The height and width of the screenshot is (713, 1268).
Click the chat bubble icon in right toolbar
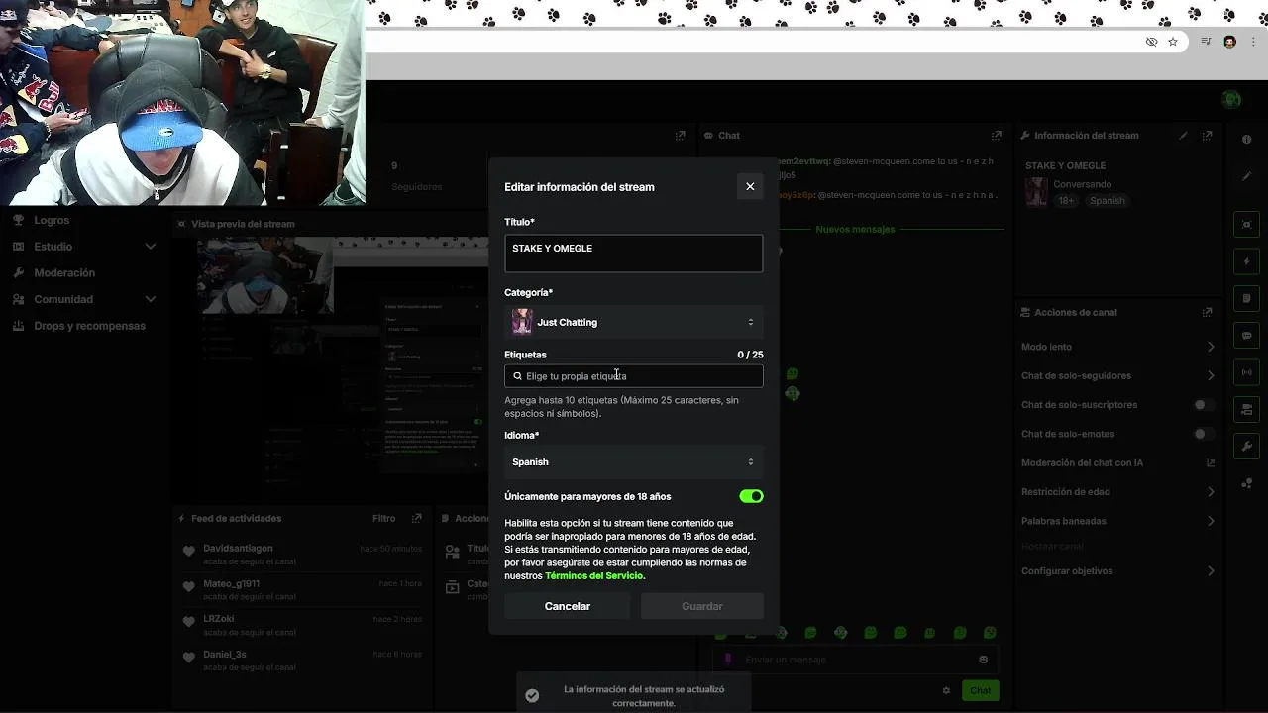click(1247, 336)
